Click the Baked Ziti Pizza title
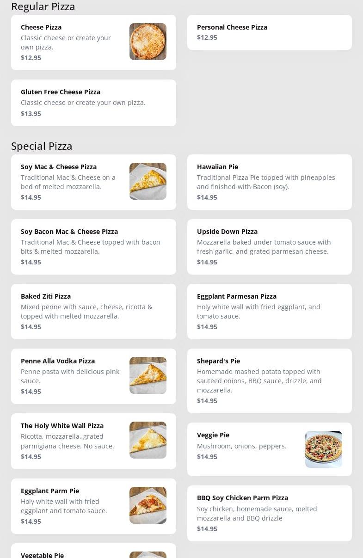This screenshot has width=363, height=558. pyautogui.click(x=46, y=296)
